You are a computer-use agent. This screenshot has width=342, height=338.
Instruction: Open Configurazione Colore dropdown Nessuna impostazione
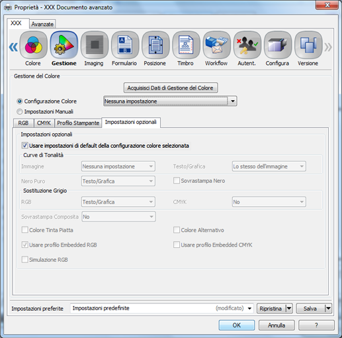point(170,101)
